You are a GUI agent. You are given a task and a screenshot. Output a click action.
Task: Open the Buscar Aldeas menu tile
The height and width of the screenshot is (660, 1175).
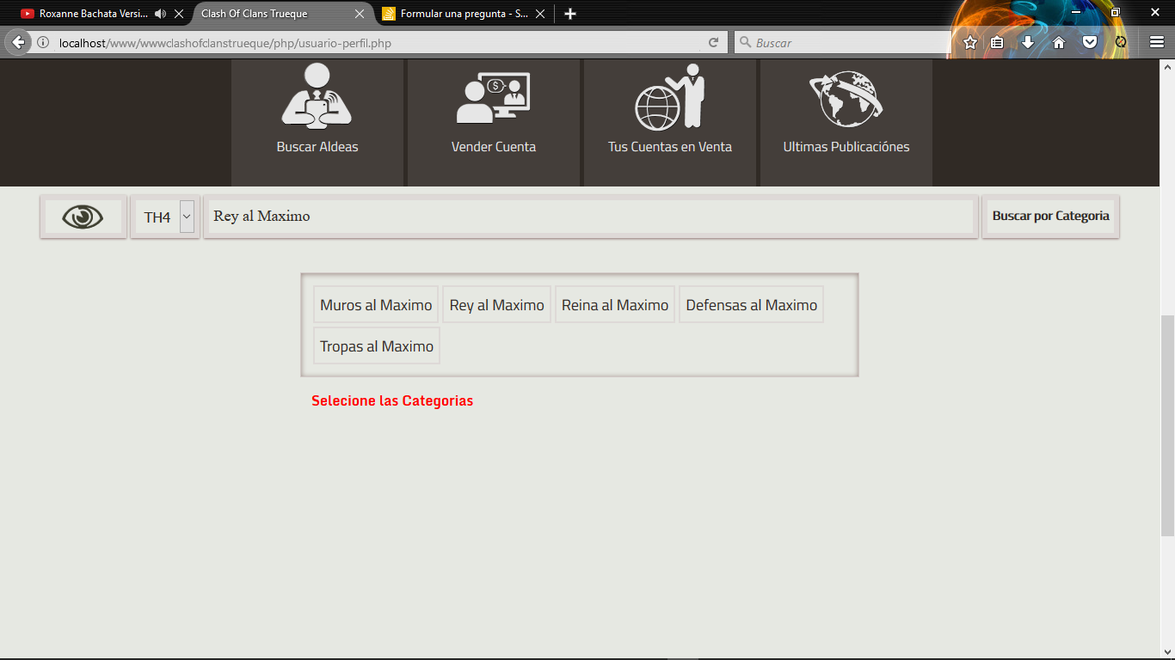317,122
